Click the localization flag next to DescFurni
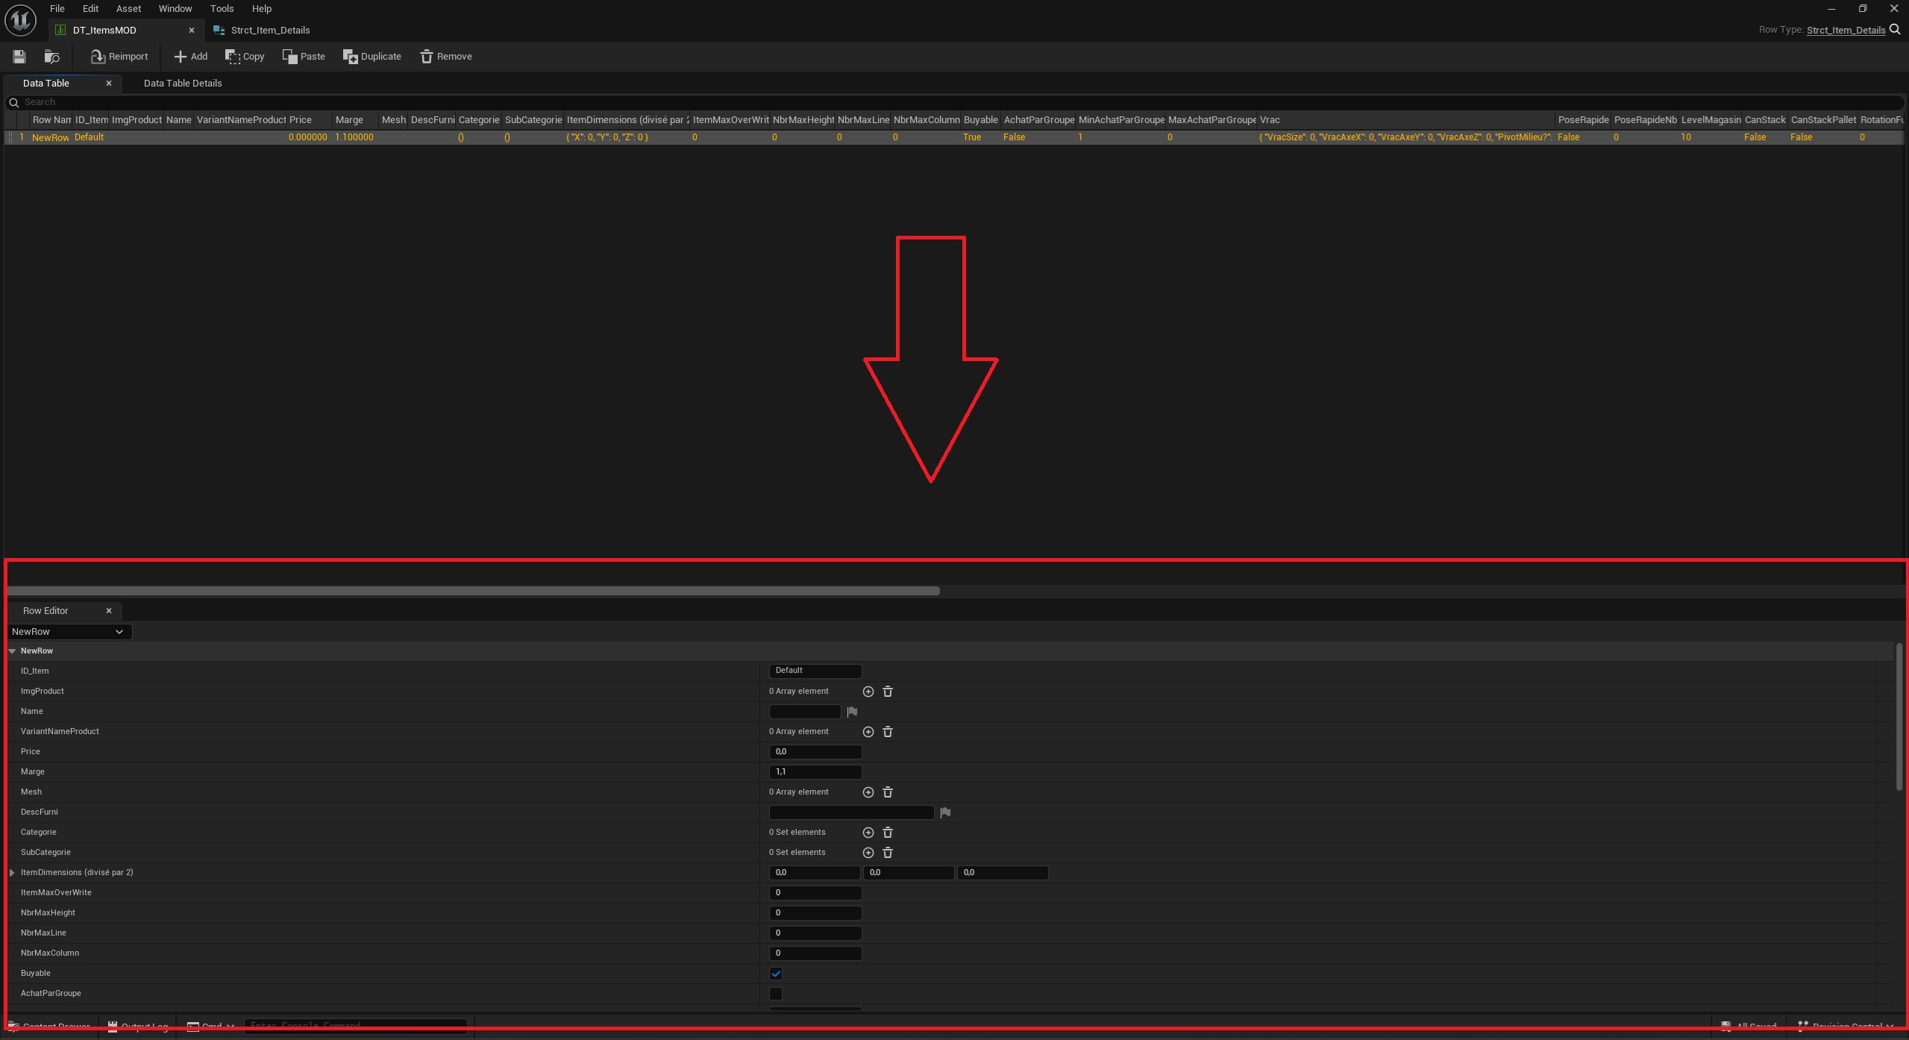 [945, 812]
